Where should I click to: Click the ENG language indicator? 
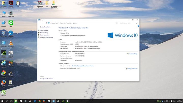pyautogui.click(x=174, y=101)
